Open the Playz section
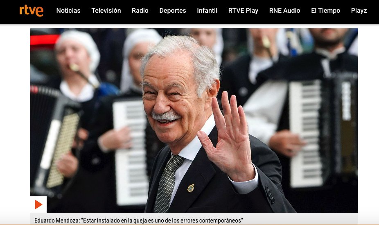The image size is (379, 225). pyautogui.click(x=359, y=11)
